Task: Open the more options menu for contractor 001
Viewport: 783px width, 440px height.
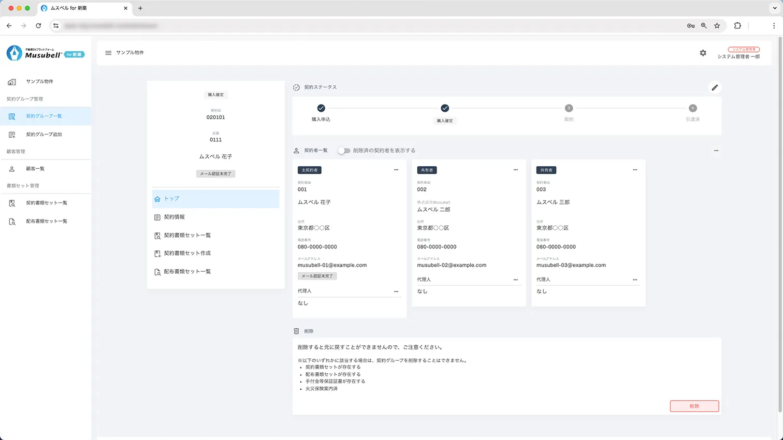Action: click(396, 170)
